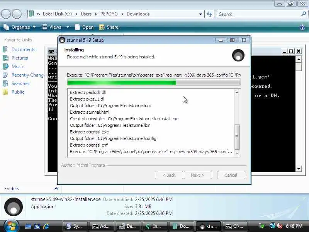Screen dimensions: 309x232
Task: Expand arrow after PEPOYO breadcrumb
Action: (x=122, y=14)
